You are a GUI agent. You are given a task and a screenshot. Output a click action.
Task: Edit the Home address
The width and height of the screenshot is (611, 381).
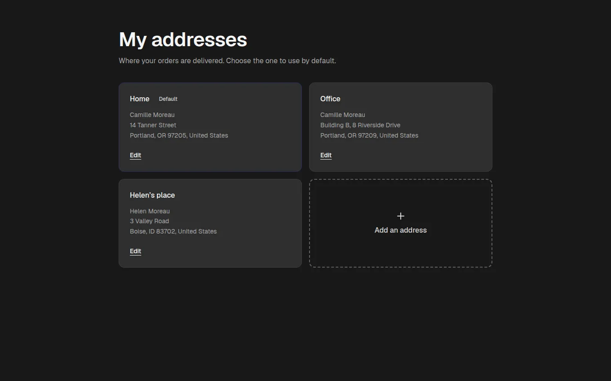pos(135,155)
